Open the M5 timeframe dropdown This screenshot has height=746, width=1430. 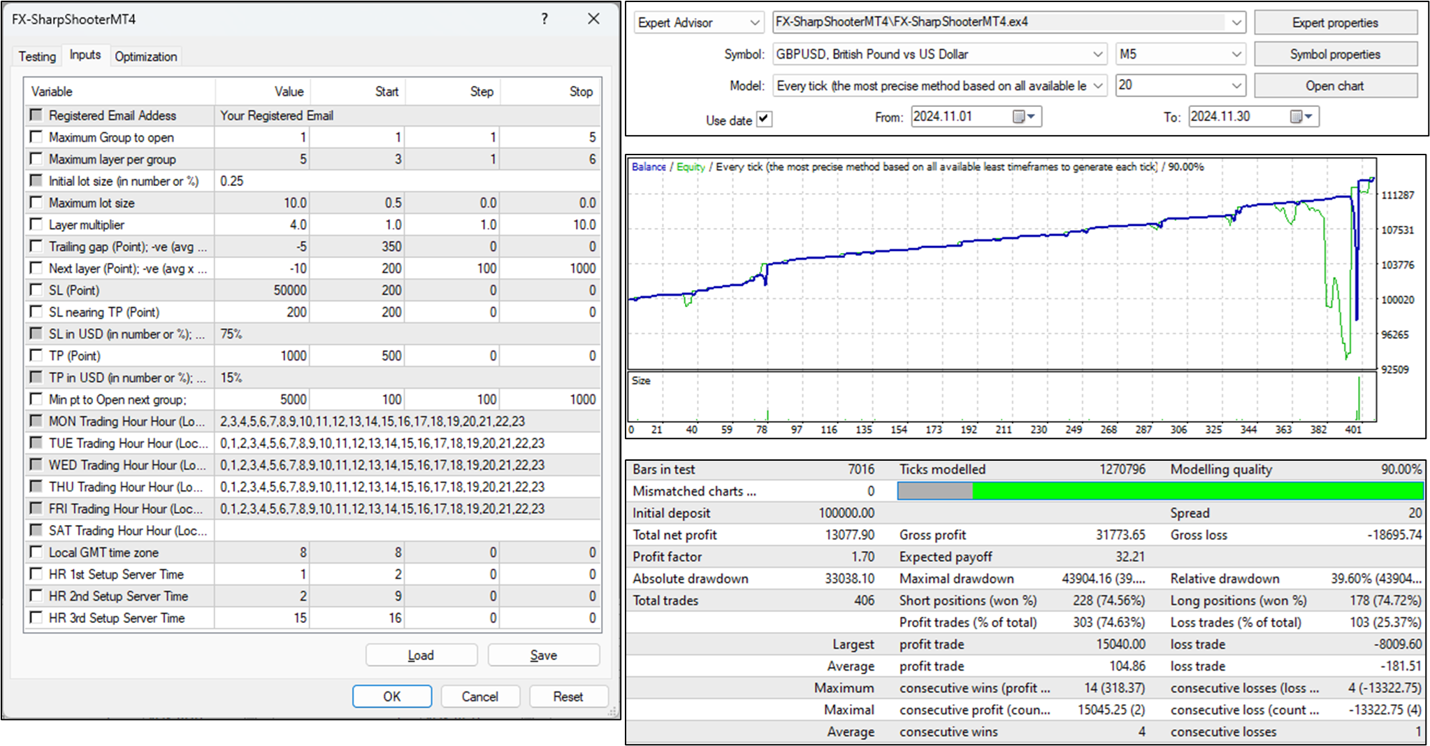tap(1236, 55)
